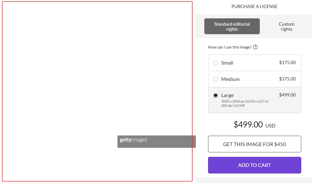This screenshot has width=312, height=183.
Task: Click the PURCHASE A LICENSE heading
Action: point(255,7)
